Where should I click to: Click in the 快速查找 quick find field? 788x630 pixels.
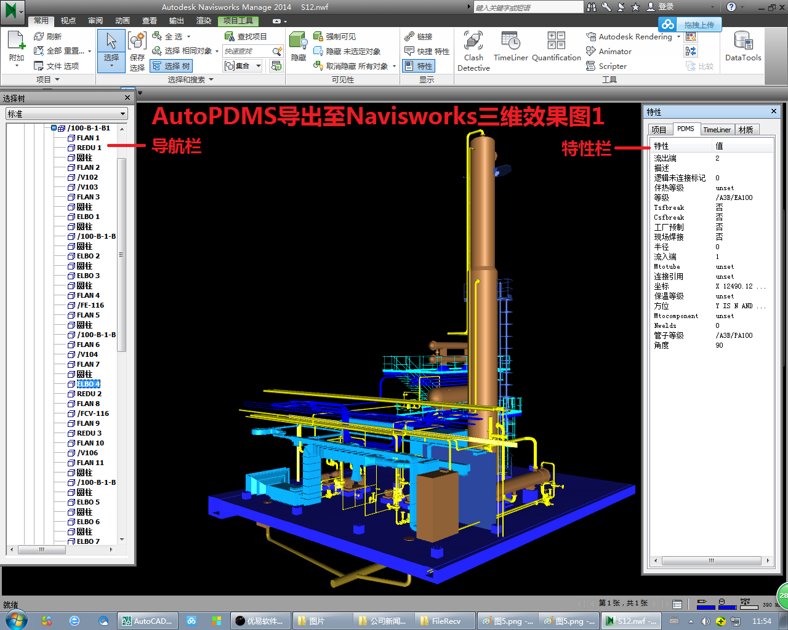pos(246,51)
